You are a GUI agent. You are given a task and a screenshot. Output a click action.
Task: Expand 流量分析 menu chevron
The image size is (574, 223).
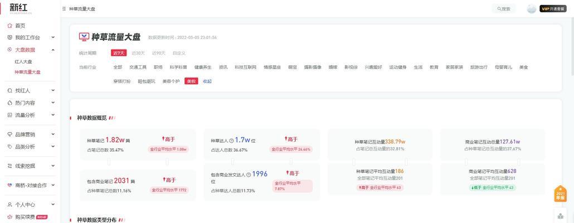click(53, 115)
